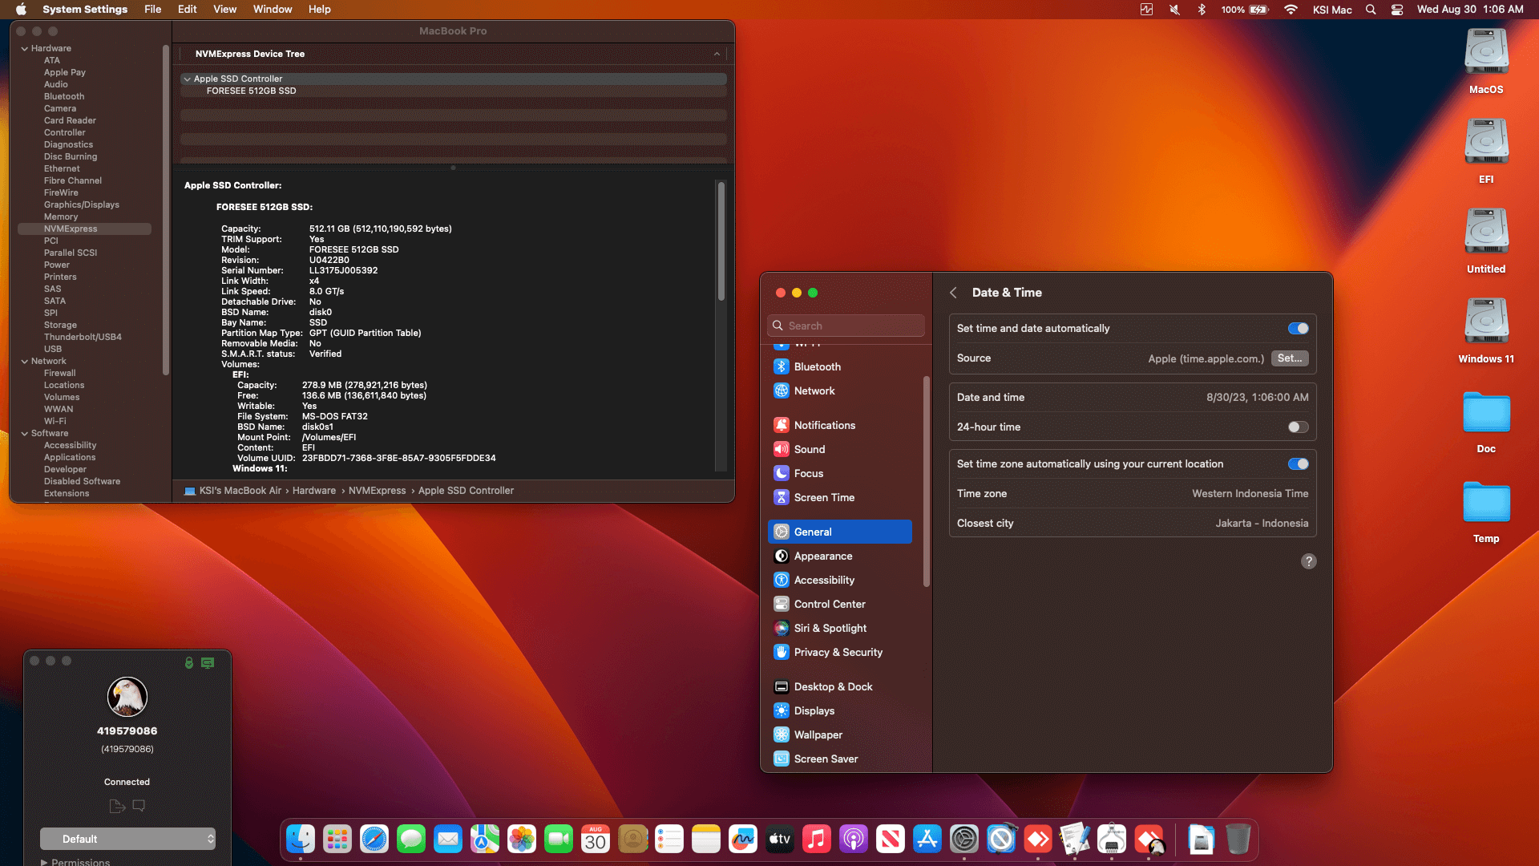1539x866 pixels.
Task: Click the file transfer icon in AnyDesk
Action: tap(117, 806)
